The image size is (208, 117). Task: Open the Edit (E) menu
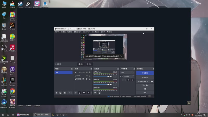click(x=63, y=32)
